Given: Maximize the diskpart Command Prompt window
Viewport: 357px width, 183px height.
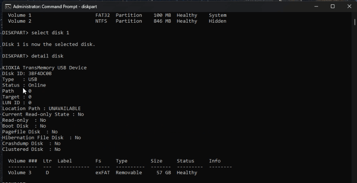Looking at the screenshot, I should point(333,6).
